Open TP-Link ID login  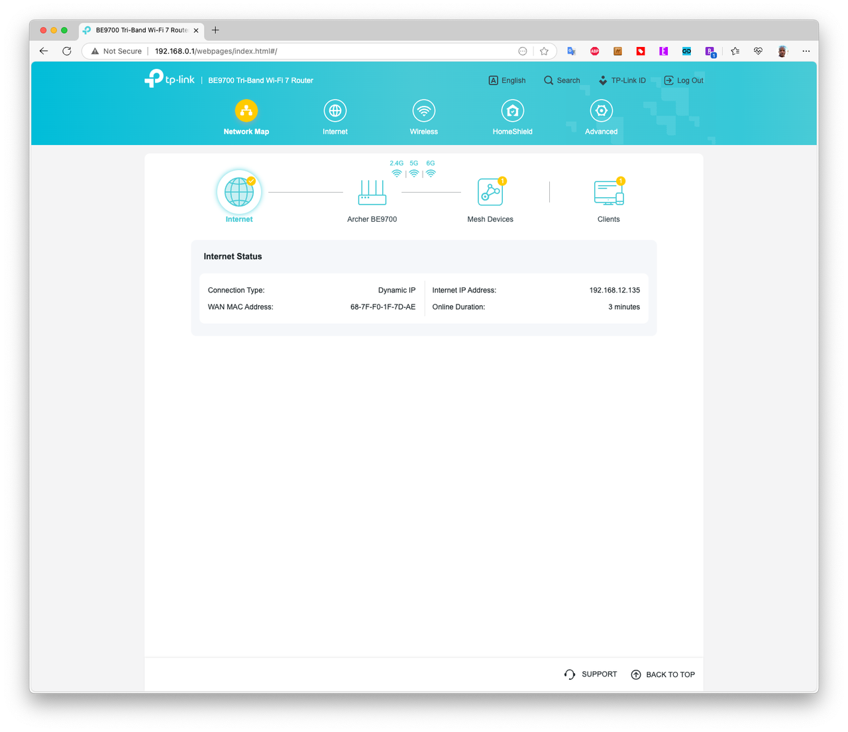(621, 80)
